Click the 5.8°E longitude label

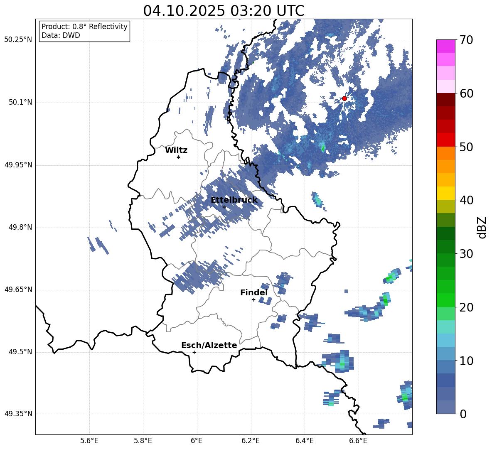pyautogui.click(x=143, y=441)
